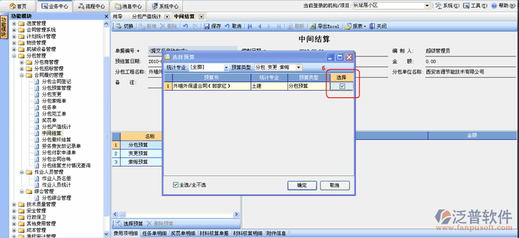Expand the 进度管理 folder
The image size is (519, 238).
14,23
